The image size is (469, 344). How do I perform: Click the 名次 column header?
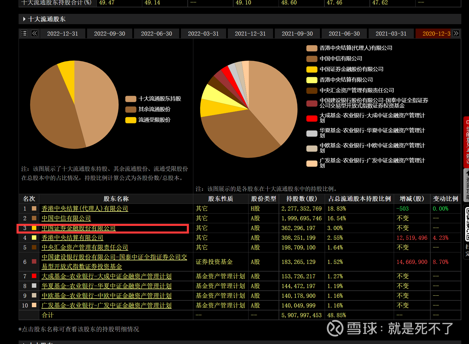29,199
